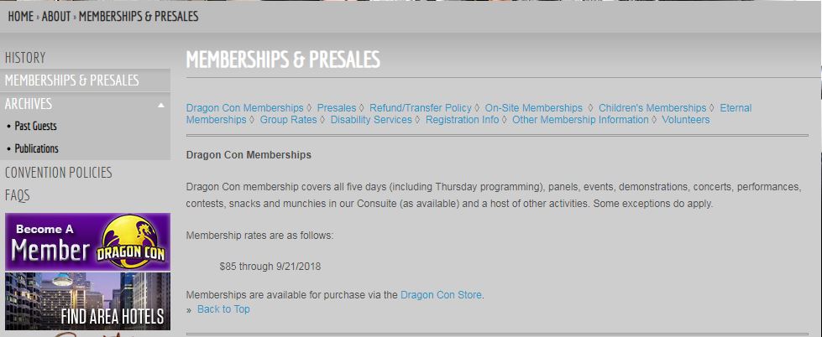Open the Find Area Hotels banner

click(87, 301)
